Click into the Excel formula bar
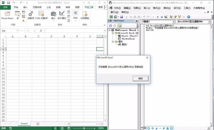Viewport: 214px width, 130px height. pyautogui.click(x=74, y=31)
